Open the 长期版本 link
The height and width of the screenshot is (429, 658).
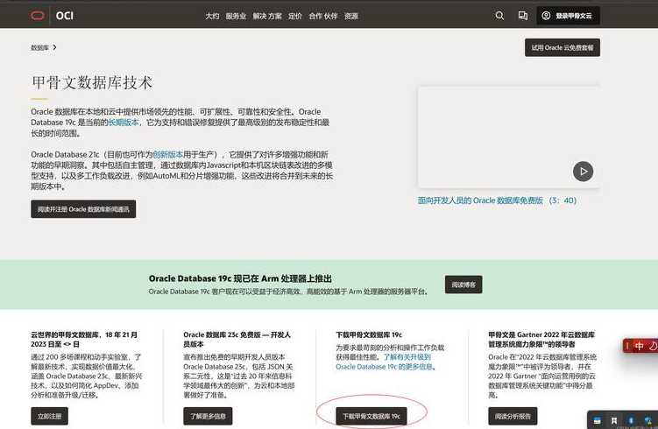[x=124, y=123]
